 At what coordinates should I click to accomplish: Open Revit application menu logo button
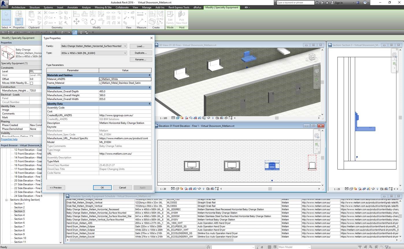point(5,3)
